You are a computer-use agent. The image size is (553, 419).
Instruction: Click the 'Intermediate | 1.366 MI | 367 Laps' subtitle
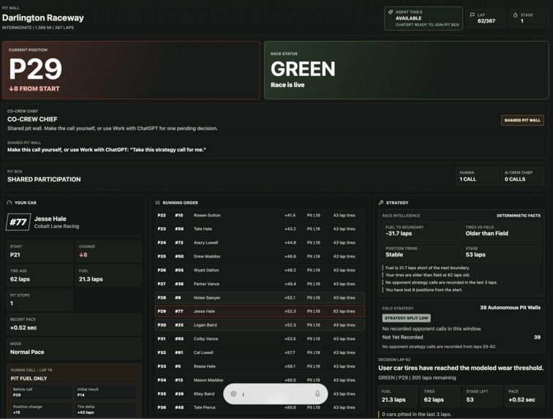38,28
